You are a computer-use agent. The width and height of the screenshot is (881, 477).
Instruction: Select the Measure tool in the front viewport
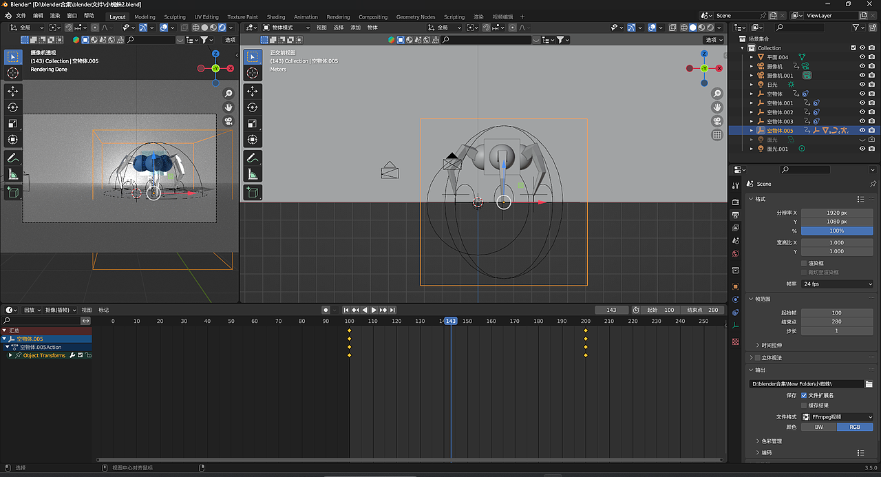coord(253,174)
